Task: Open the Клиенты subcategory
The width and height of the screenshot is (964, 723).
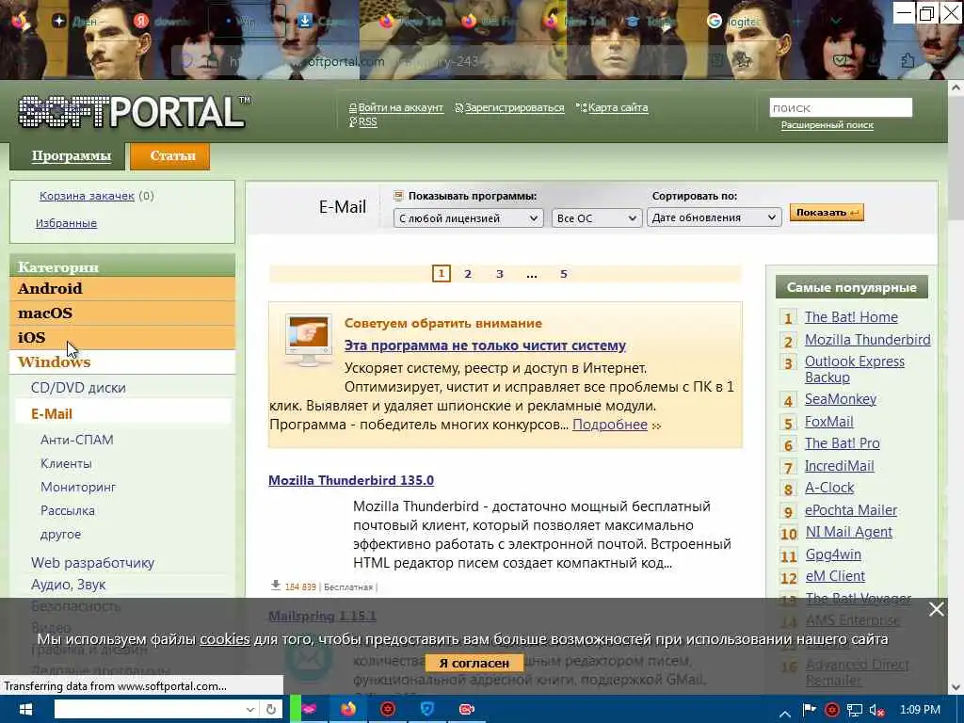Action: pos(66,463)
